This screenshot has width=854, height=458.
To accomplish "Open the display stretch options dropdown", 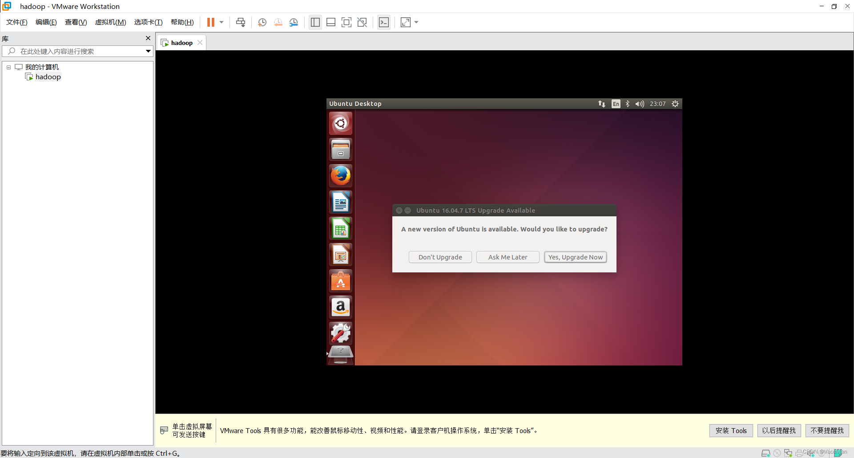I will coord(415,22).
